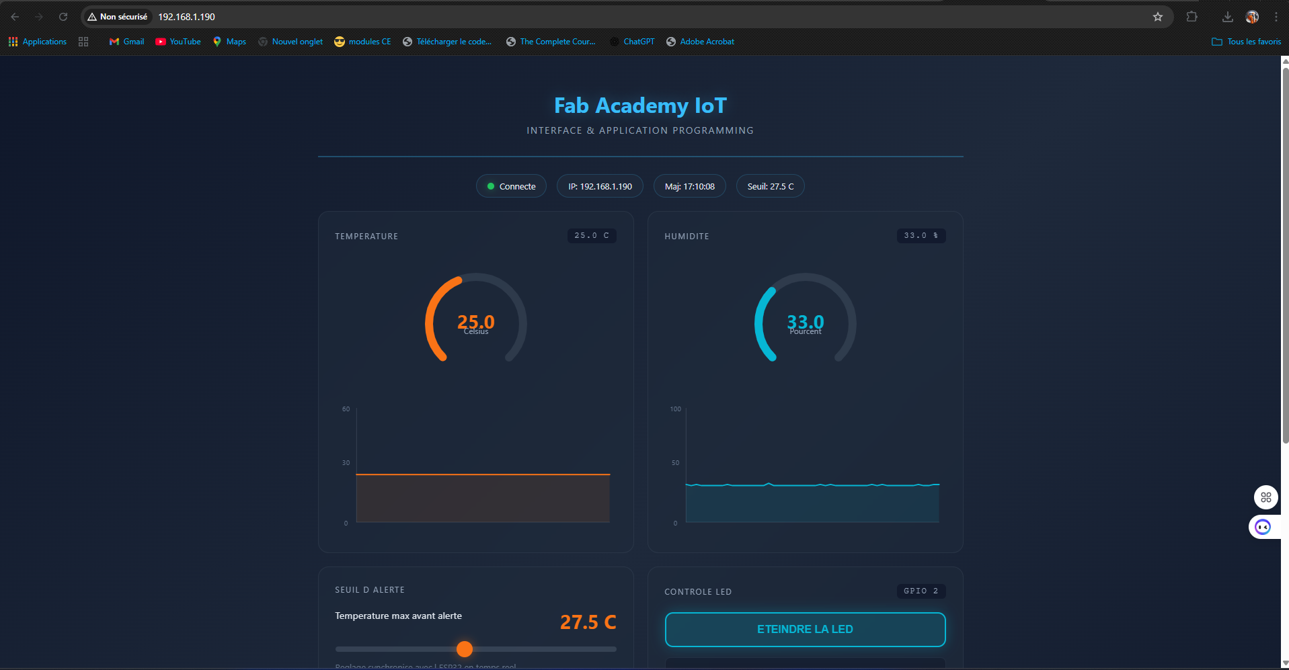Click the scrollbar down arrow
This screenshot has width=1289, height=670.
pos(1285,664)
